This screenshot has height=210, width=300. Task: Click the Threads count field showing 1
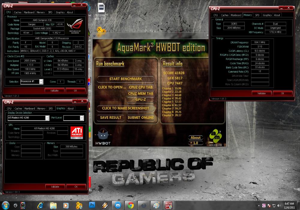pyautogui.click(x=80, y=82)
